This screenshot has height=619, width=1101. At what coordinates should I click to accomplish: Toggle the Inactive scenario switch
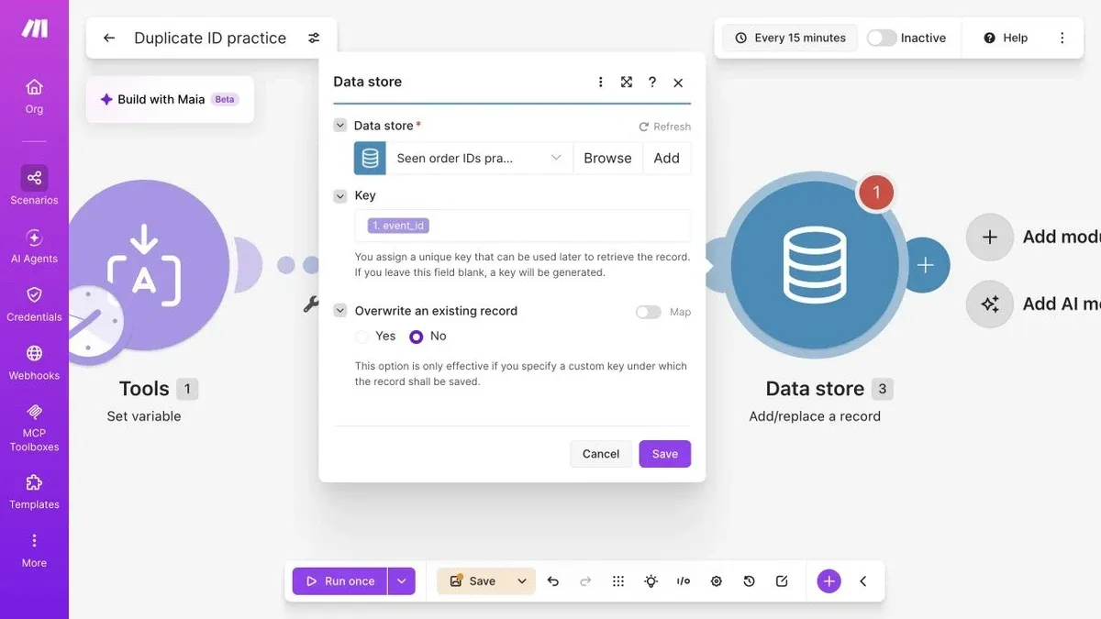click(882, 38)
